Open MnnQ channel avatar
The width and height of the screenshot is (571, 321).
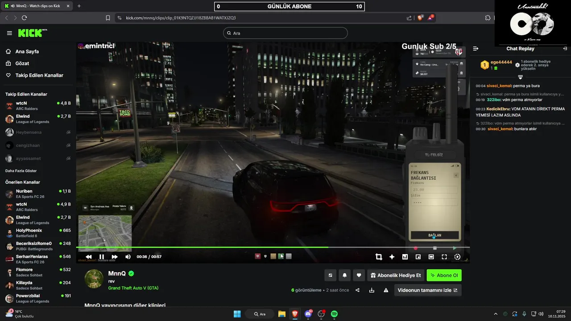[x=94, y=279]
